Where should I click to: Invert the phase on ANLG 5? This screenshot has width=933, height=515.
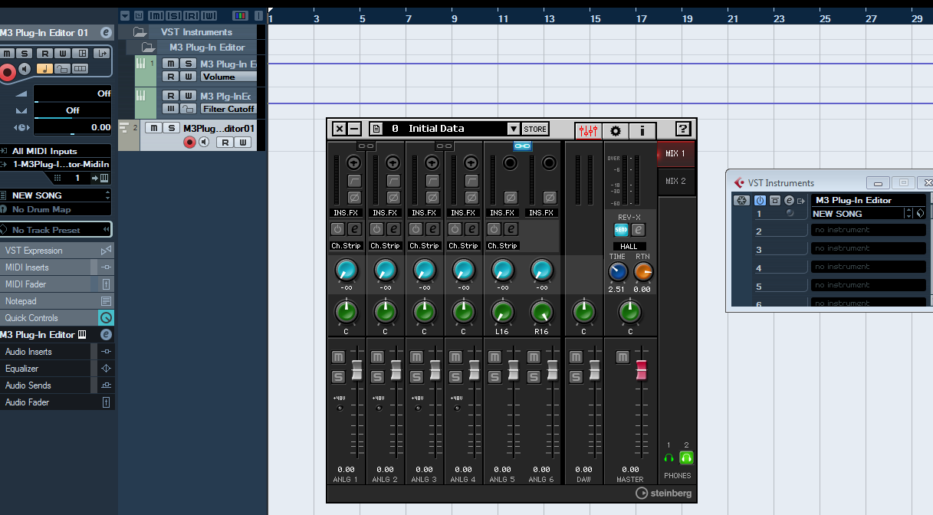point(510,198)
